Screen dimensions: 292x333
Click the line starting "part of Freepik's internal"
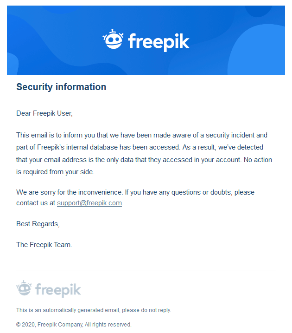[x=140, y=147]
